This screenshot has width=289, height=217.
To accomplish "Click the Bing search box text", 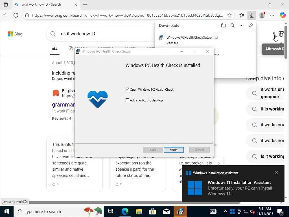I will click(x=78, y=34).
